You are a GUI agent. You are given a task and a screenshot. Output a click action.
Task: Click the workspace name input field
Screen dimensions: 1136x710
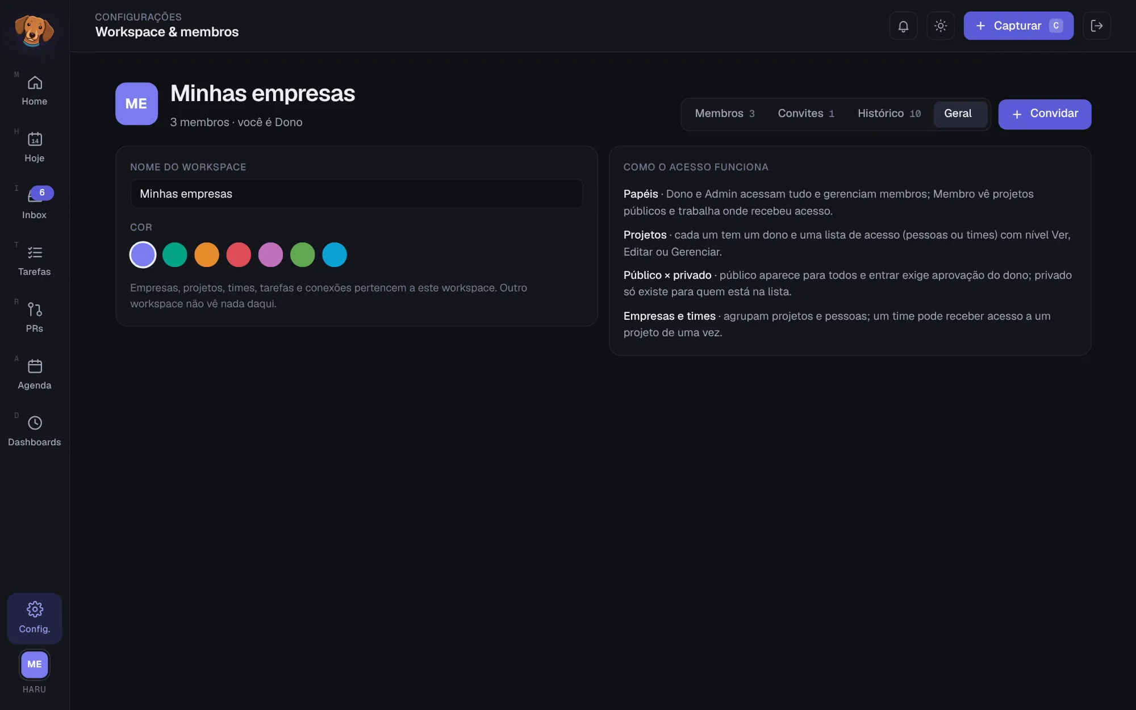pyautogui.click(x=357, y=194)
